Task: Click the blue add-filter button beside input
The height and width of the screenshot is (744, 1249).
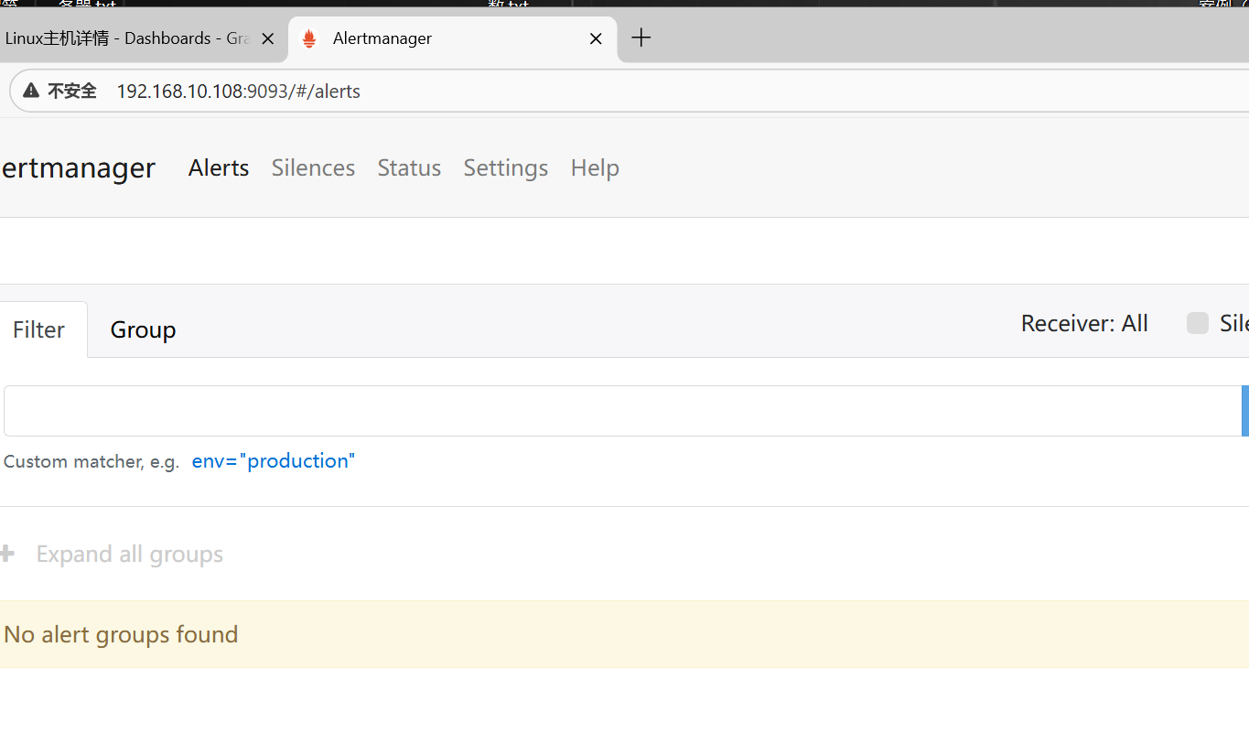Action: [1245, 411]
